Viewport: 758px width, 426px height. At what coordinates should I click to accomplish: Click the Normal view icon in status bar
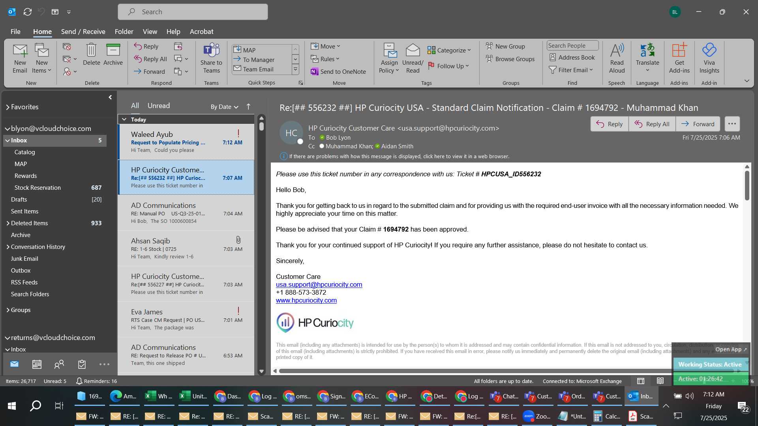coord(641,381)
